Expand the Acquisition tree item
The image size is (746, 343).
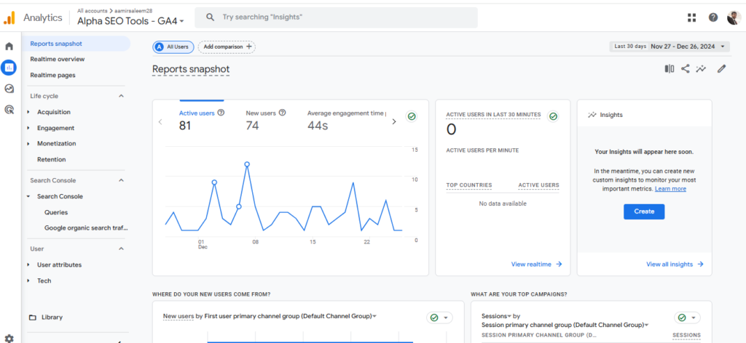(x=28, y=112)
